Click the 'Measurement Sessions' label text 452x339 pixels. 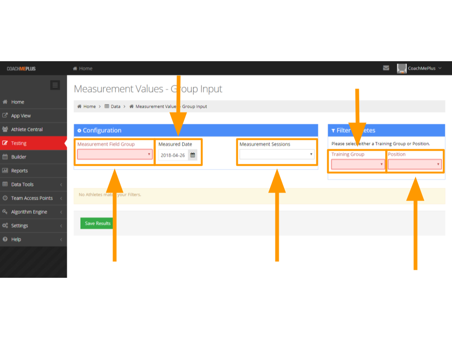[x=265, y=144]
